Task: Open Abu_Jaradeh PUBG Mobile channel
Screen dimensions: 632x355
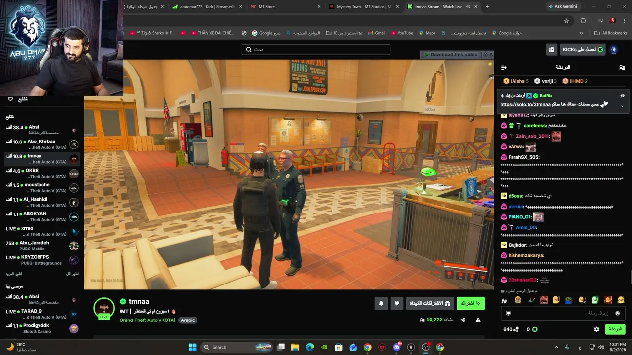Action: (42, 246)
